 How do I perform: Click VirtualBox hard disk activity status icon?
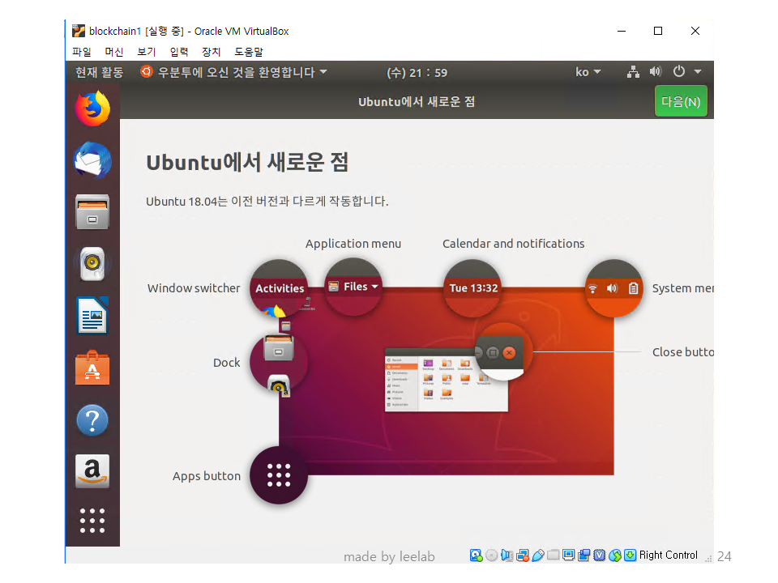(476, 555)
